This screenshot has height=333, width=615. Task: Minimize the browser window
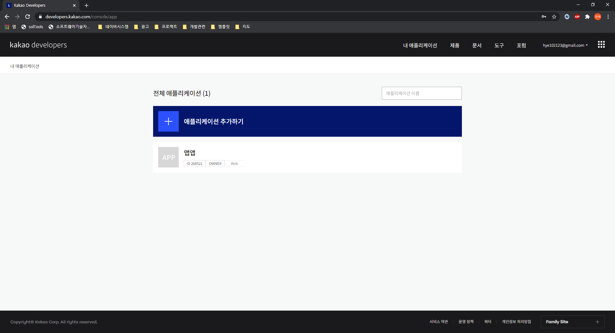pos(578,5)
